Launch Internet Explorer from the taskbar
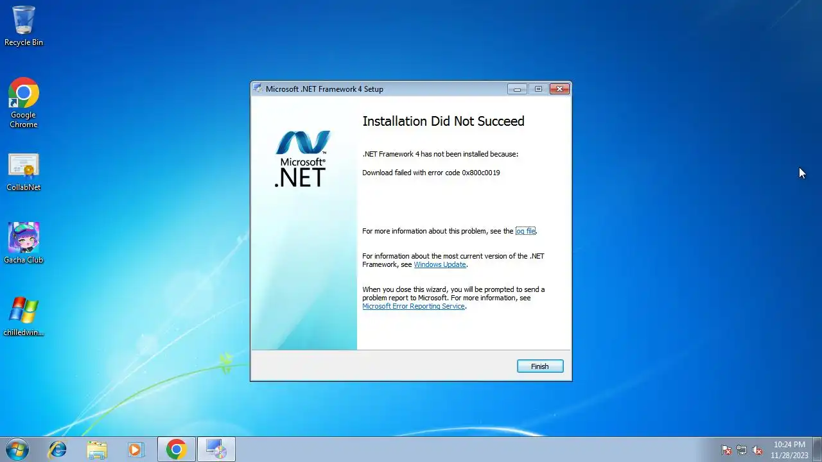 58,449
